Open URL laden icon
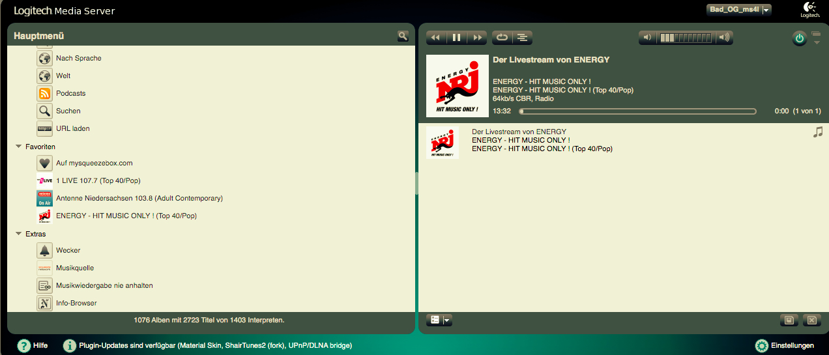 tap(45, 128)
